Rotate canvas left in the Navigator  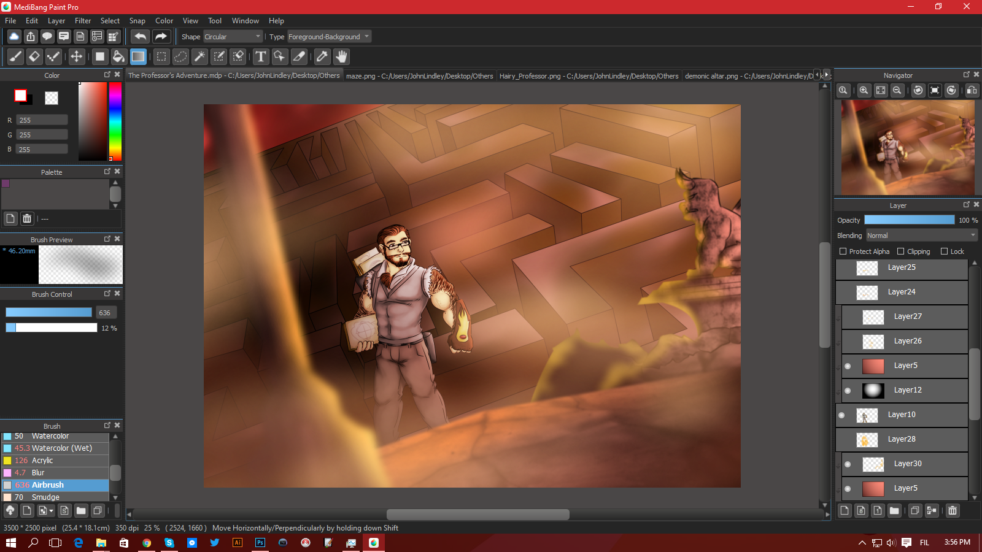pyautogui.click(x=918, y=90)
